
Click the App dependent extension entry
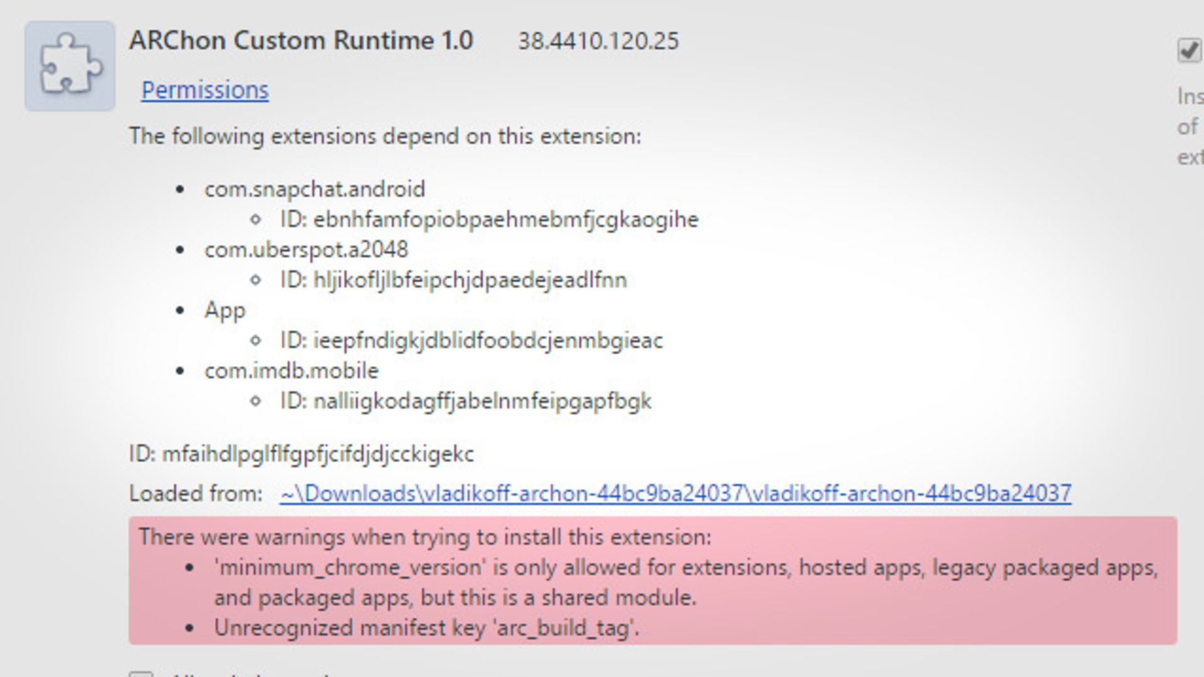[224, 311]
